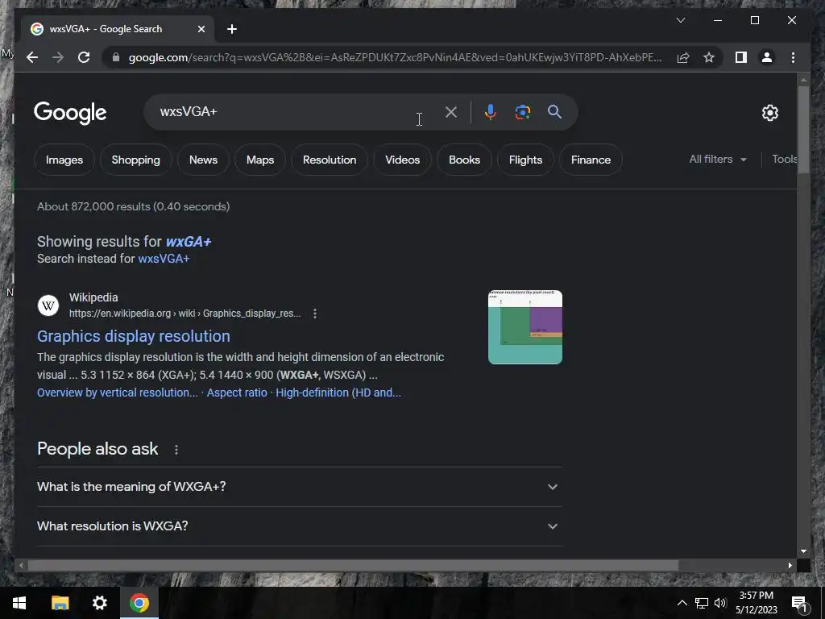Share this page using the share icon
825x619 pixels.
pos(683,57)
